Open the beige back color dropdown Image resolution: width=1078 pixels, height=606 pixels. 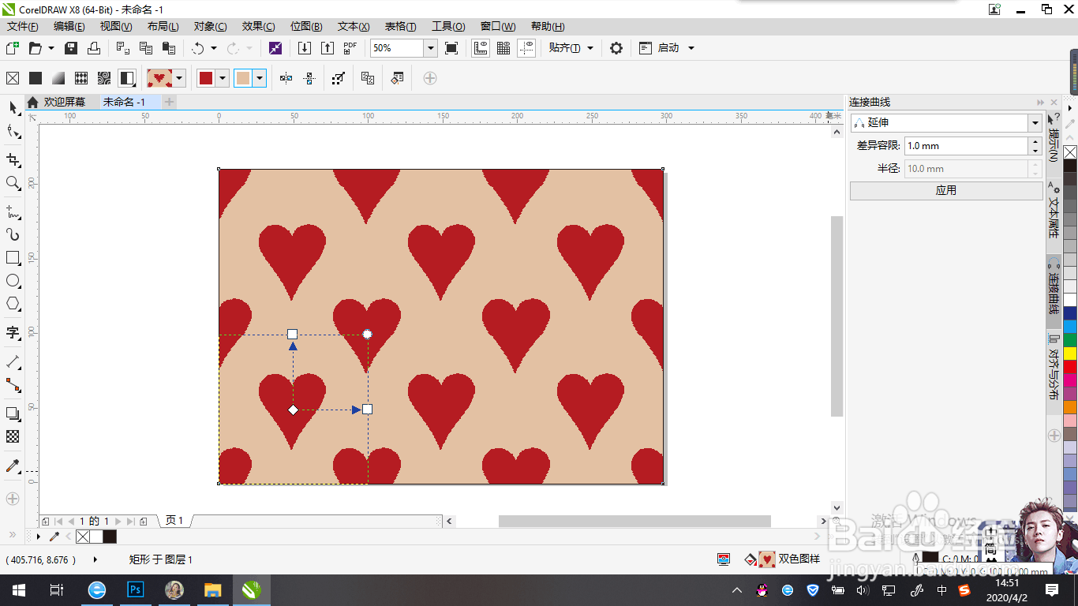[x=260, y=78]
